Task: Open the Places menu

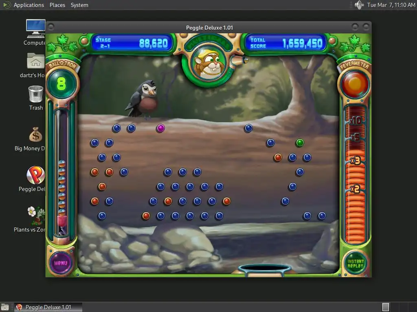Action: point(57,5)
